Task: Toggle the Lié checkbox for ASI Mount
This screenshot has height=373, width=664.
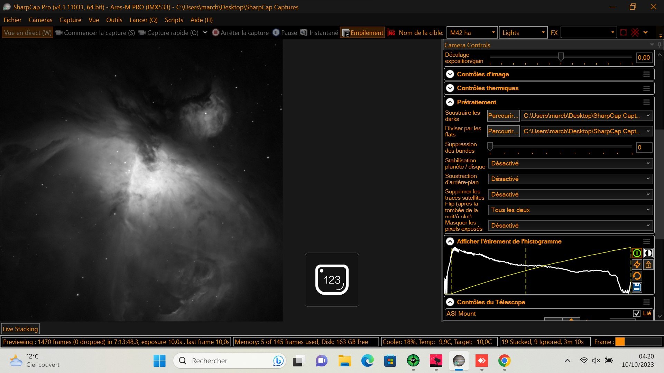Action: pyautogui.click(x=637, y=313)
